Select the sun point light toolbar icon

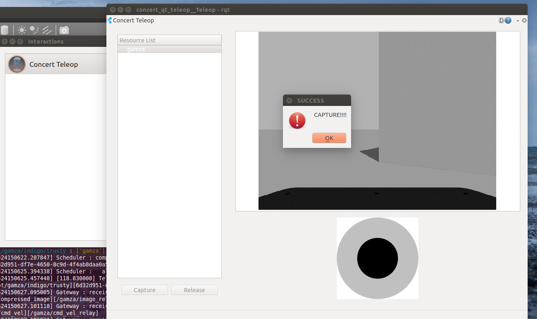21,30
